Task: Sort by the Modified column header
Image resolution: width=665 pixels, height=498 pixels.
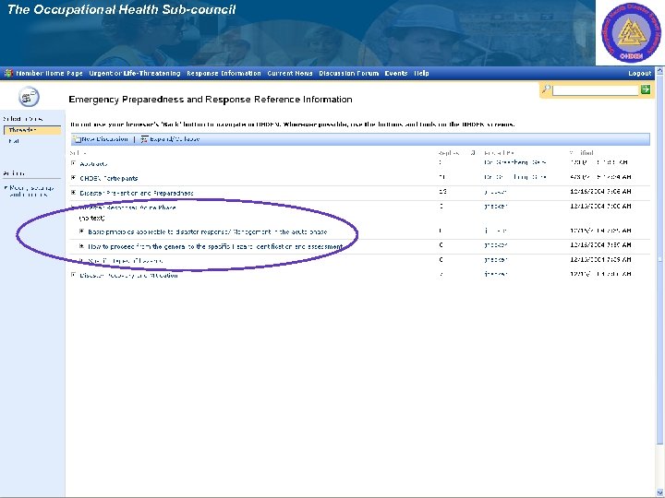Action: [x=582, y=153]
